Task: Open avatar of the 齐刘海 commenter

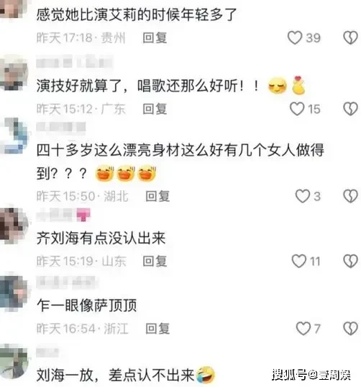Action: (14, 225)
